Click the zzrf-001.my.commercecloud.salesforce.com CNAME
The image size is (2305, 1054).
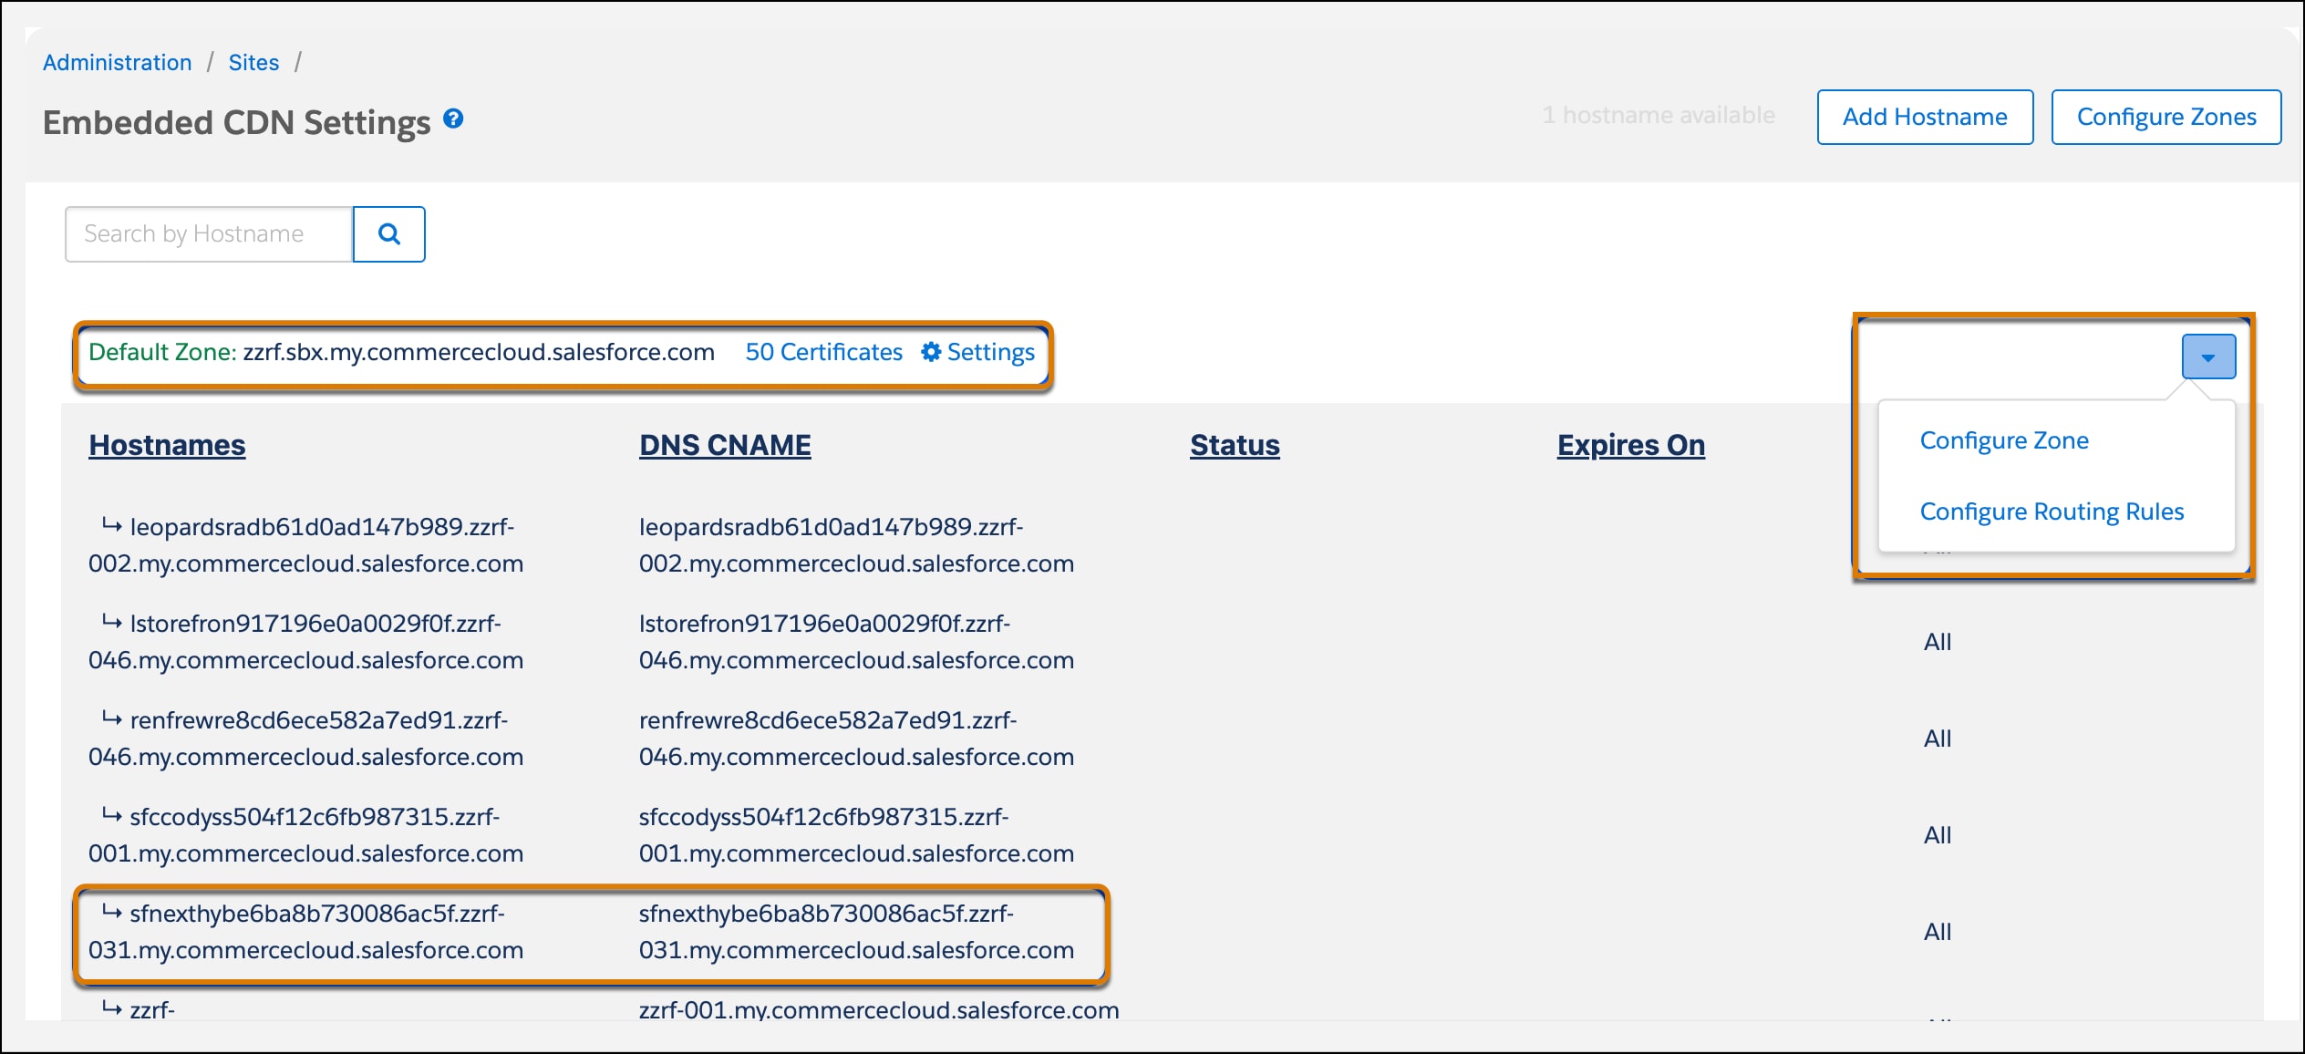[x=879, y=1009]
